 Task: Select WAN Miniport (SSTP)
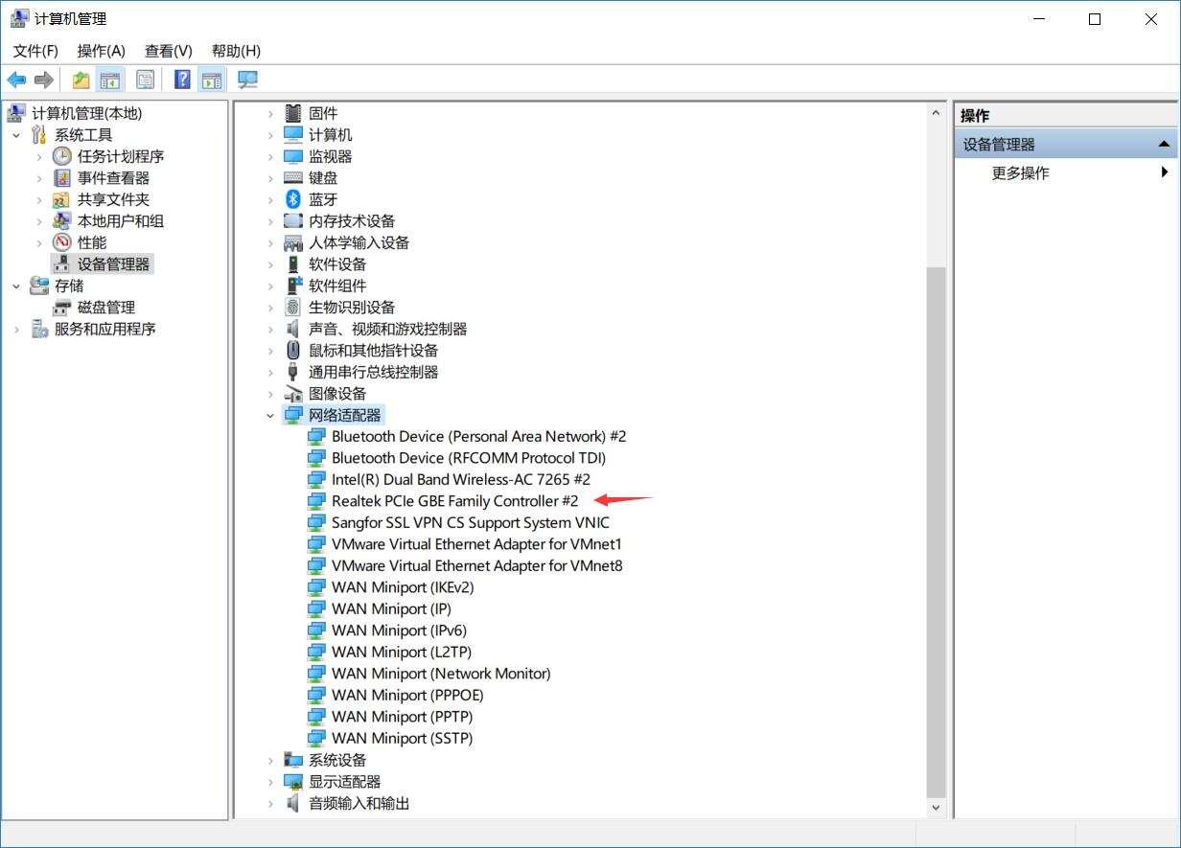403,739
